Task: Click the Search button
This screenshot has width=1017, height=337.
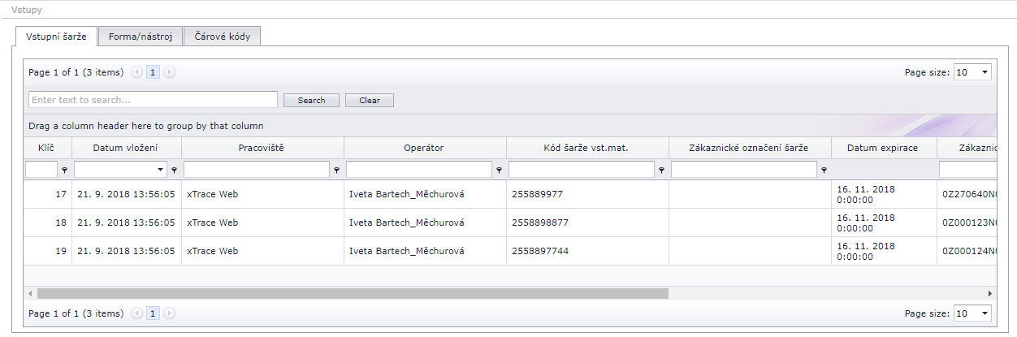Action: click(x=311, y=101)
